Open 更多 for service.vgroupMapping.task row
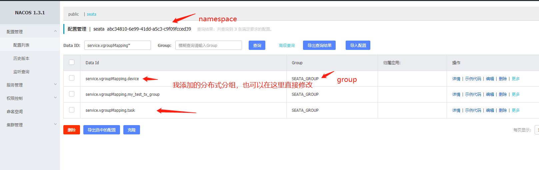This screenshot has height=170, width=539. [x=516, y=110]
